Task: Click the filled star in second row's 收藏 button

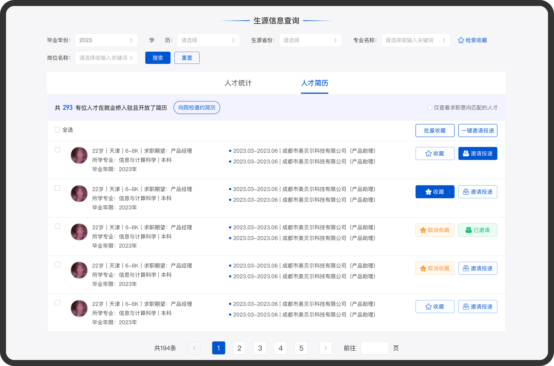Action: [428, 192]
